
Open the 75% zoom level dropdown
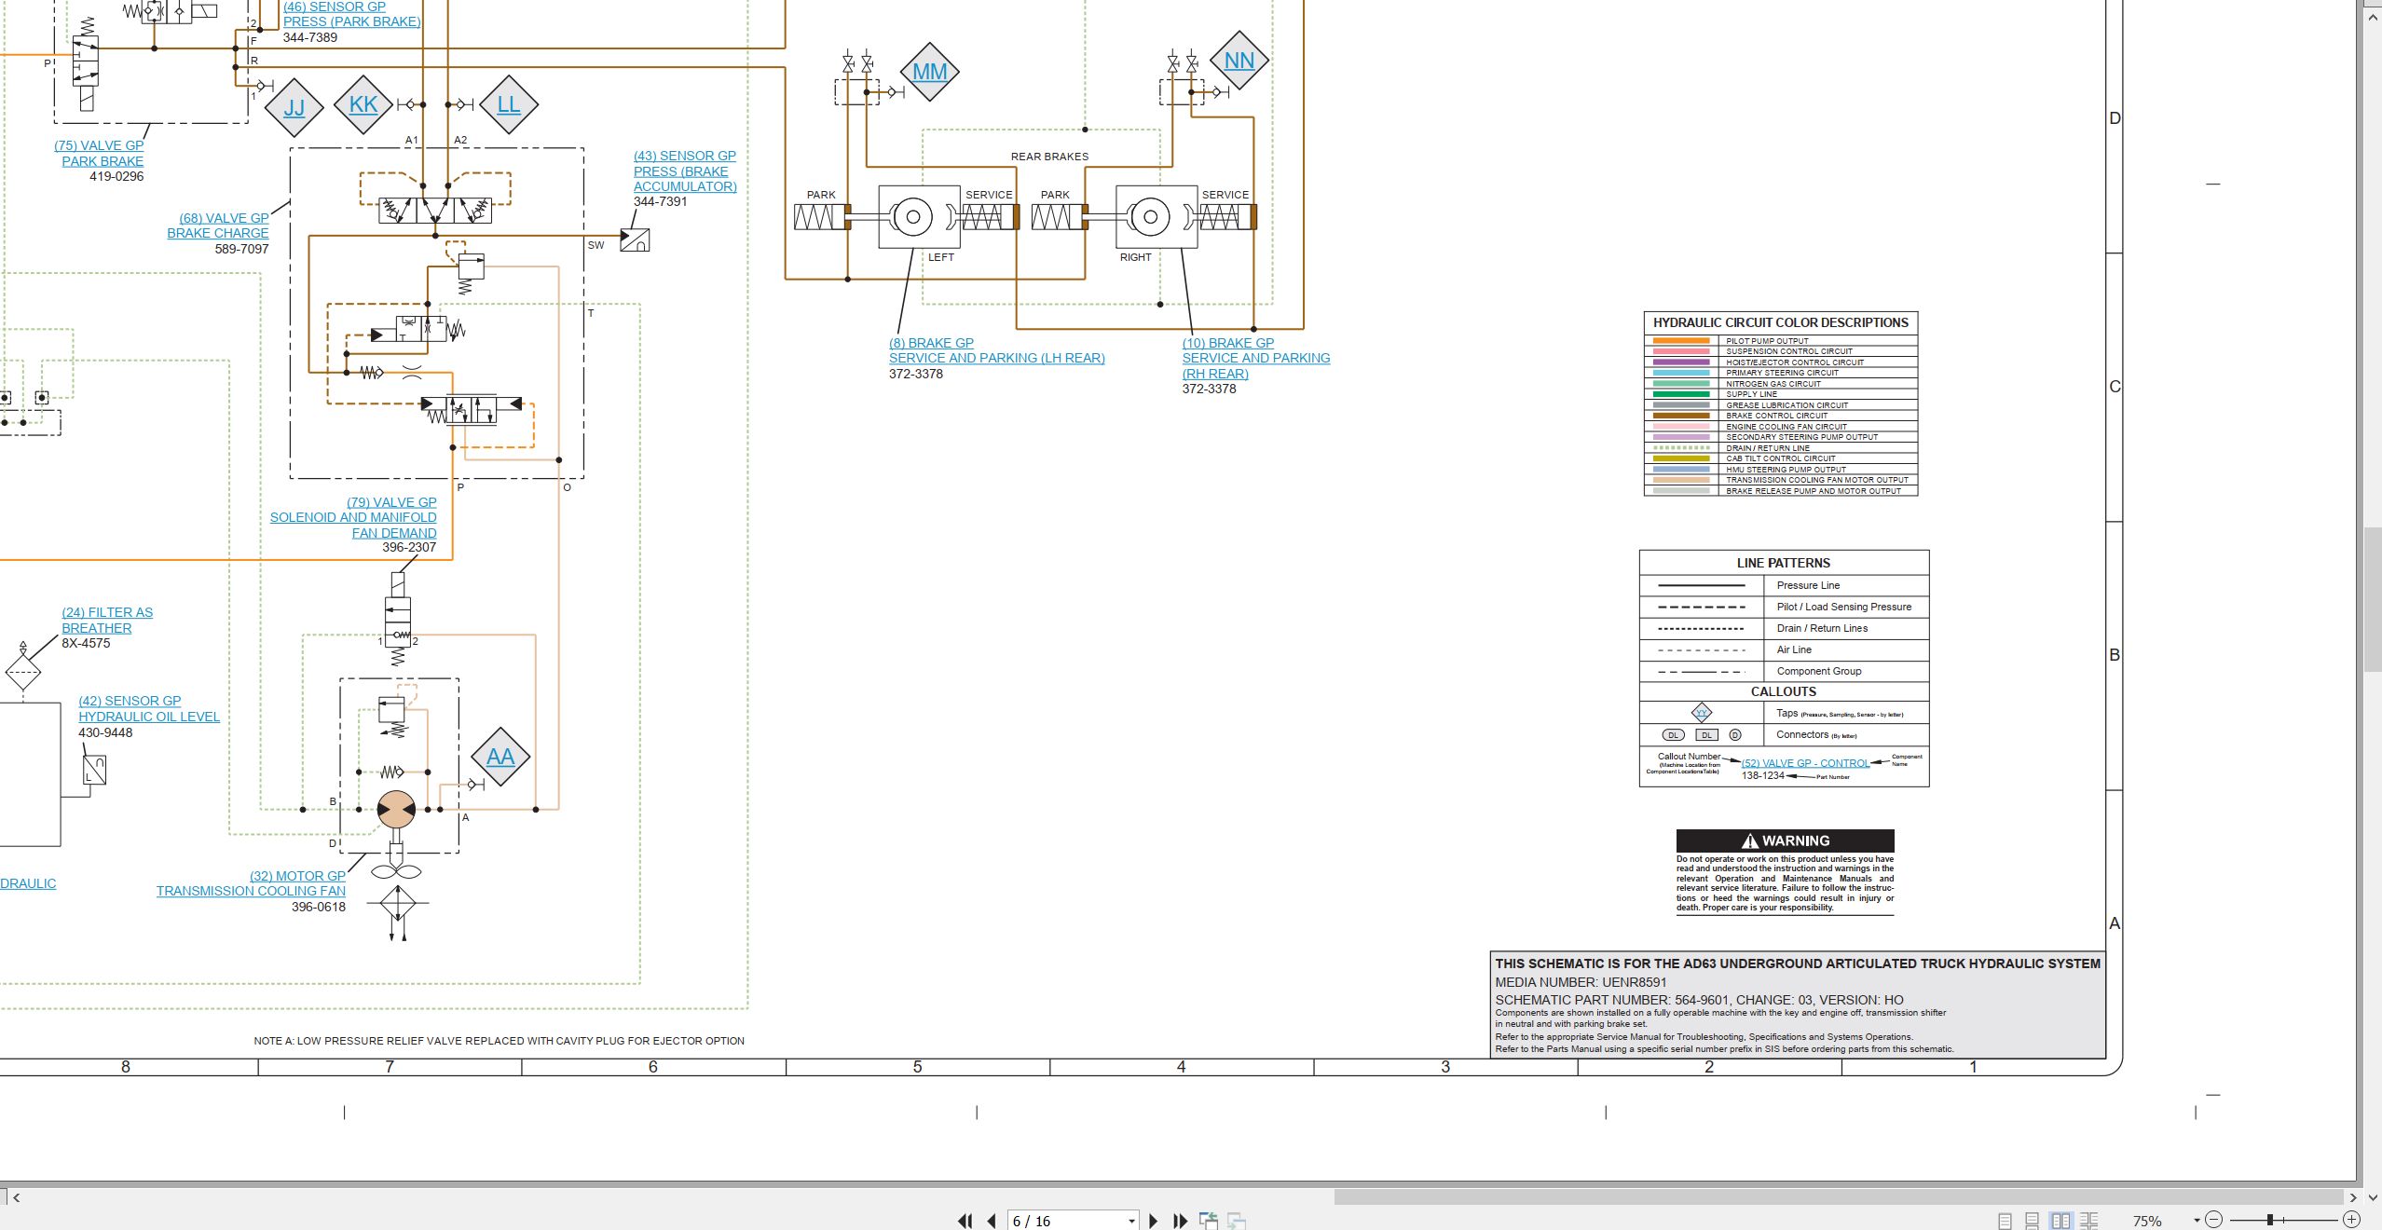pyautogui.click(x=2197, y=1221)
